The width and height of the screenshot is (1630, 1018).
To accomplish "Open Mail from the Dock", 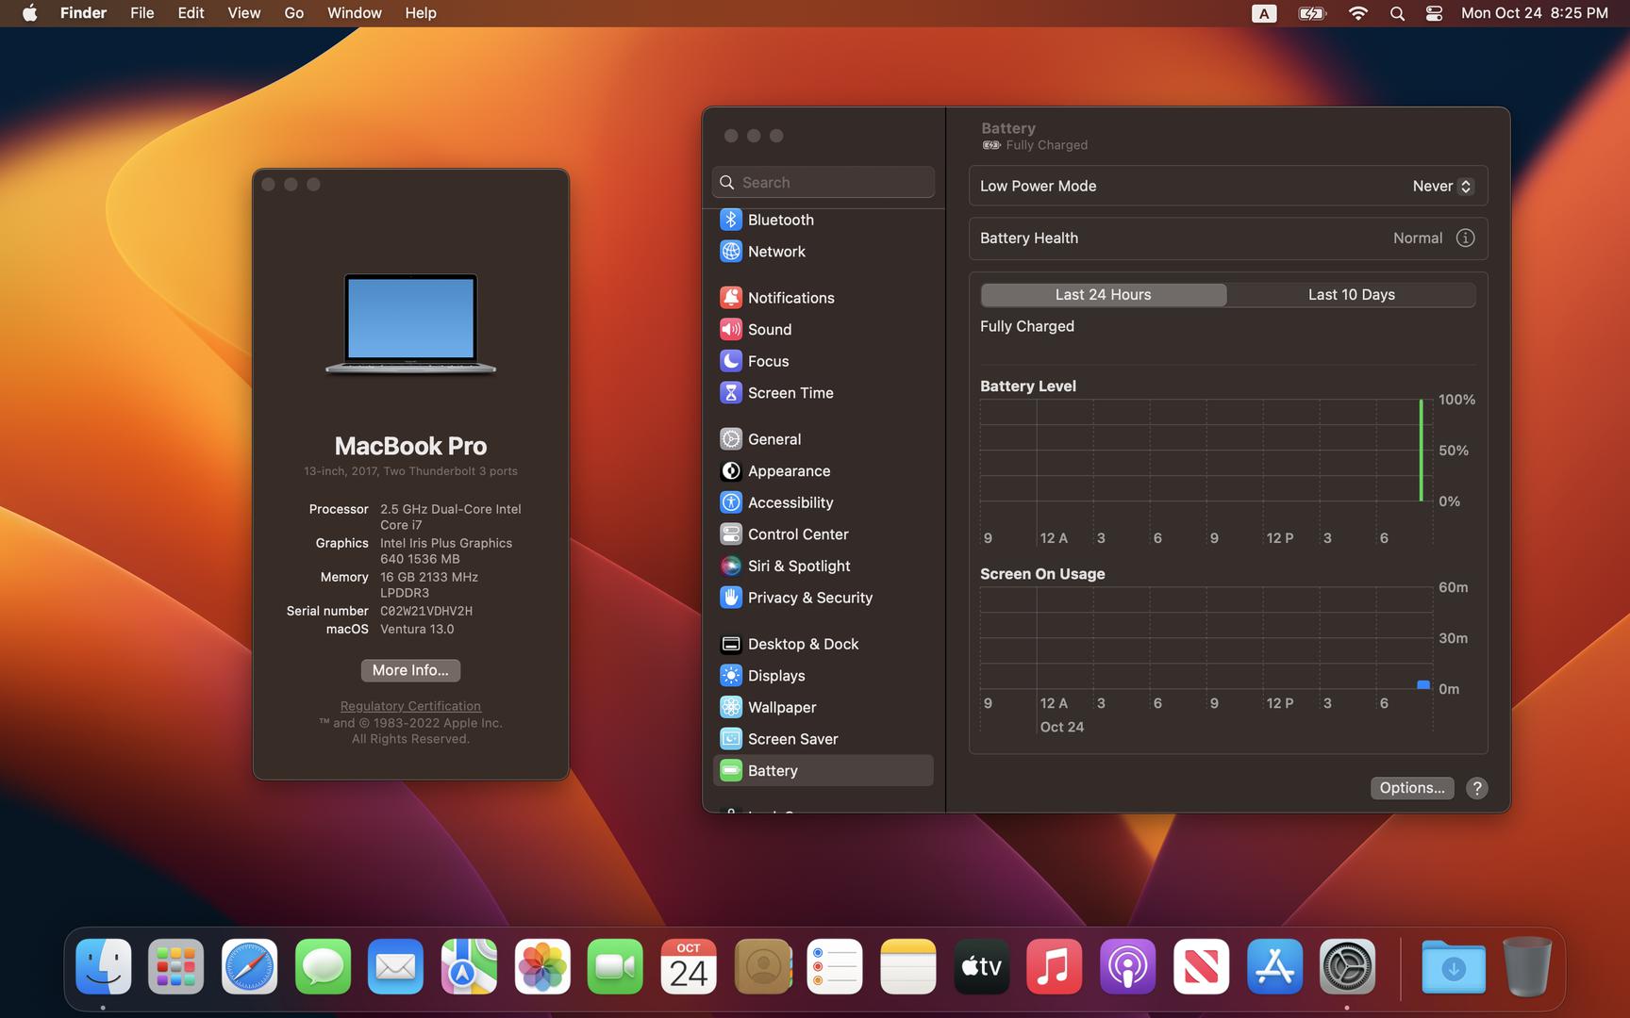I will pyautogui.click(x=395, y=966).
